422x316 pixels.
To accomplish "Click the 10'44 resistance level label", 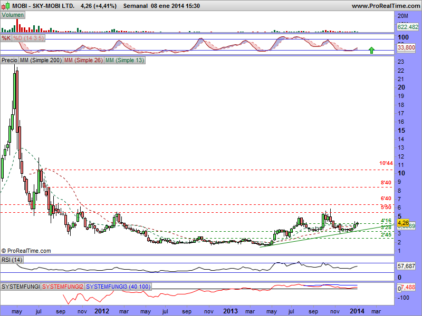I will (386, 163).
